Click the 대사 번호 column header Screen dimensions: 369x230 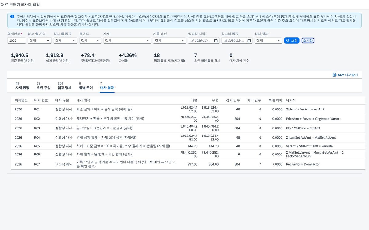(41, 100)
